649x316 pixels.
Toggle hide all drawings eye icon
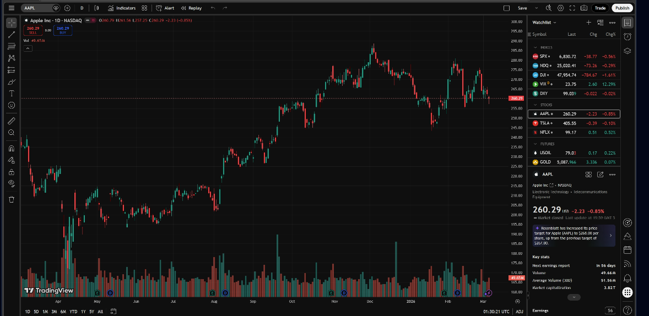pos(11,183)
